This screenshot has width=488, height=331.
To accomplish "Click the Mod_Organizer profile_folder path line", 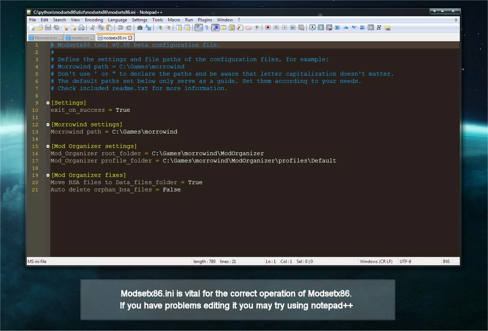I will (194, 161).
